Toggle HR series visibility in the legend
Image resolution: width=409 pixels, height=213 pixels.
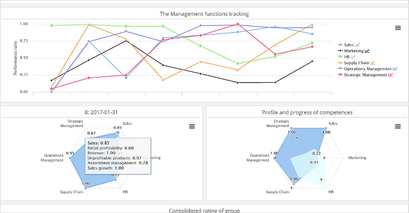347,57
